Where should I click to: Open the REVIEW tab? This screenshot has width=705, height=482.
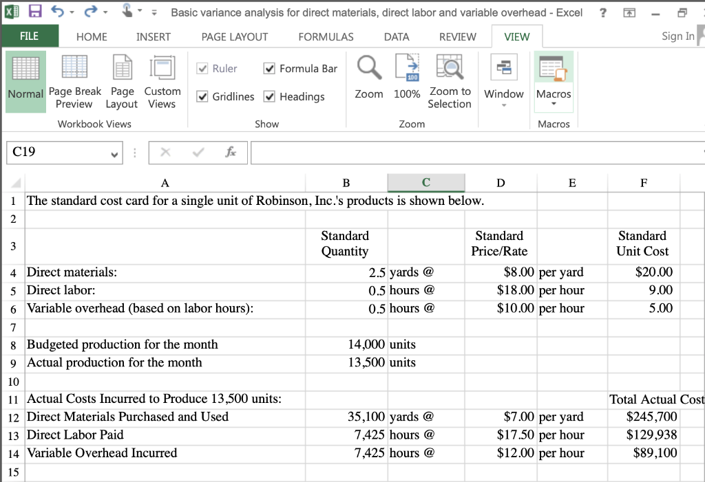coord(458,37)
